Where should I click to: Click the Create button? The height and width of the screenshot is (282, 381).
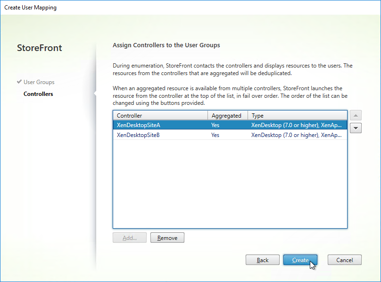(300, 260)
